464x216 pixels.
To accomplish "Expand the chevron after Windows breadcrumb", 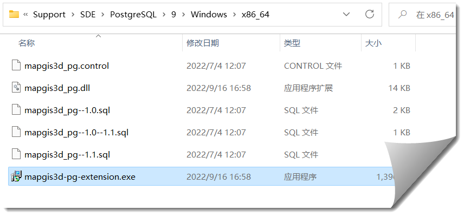I will click(234, 15).
